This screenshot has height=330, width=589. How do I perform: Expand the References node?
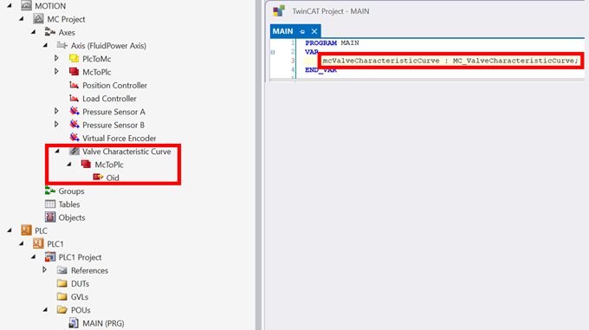click(x=44, y=270)
